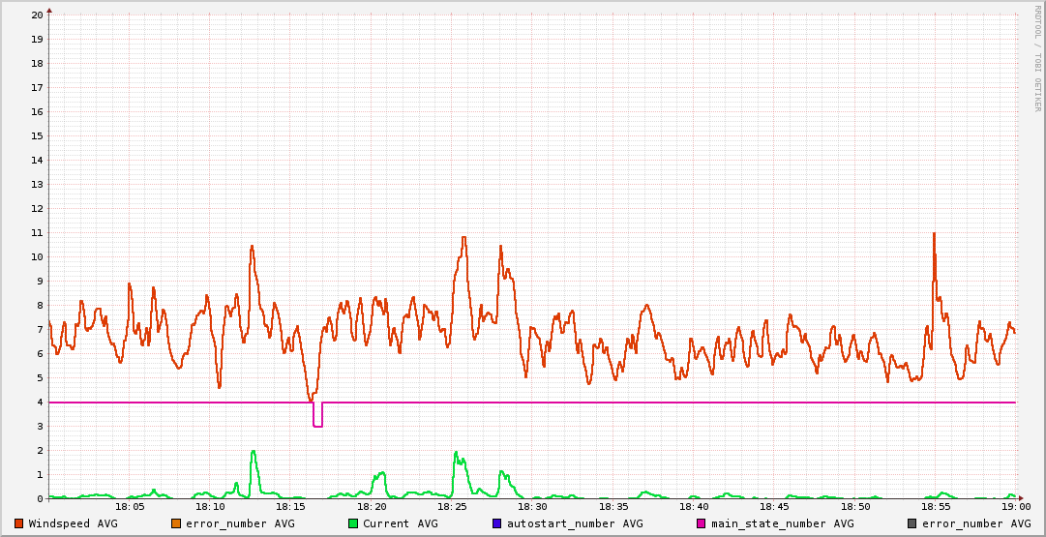Click the main_state_number AVG legend label
The height and width of the screenshot is (537, 1046).
point(782,523)
